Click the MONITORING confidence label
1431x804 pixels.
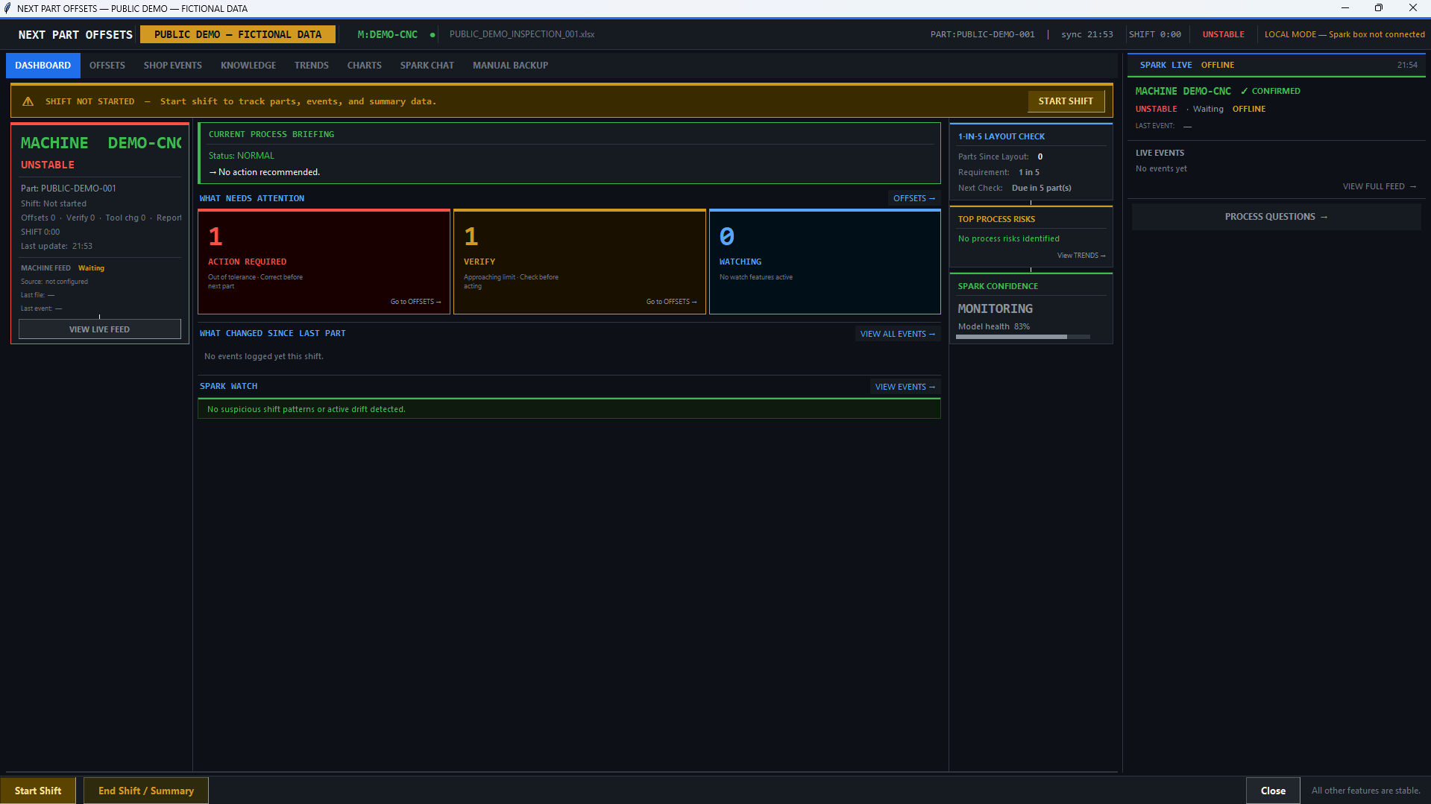tap(996, 308)
